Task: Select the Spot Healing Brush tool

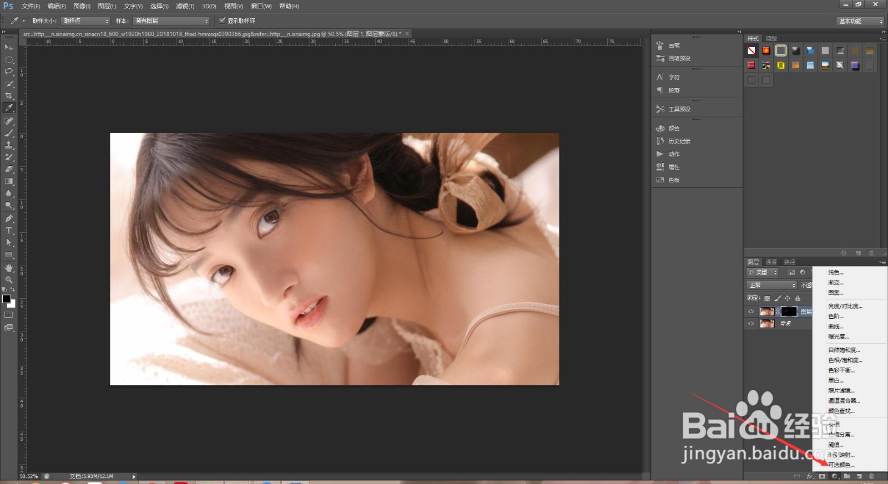Action: coord(9,121)
